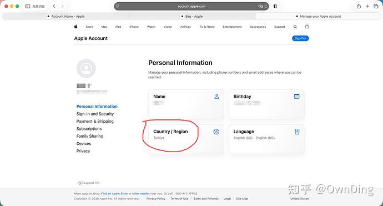
Task: Open the Share icon in Safari toolbar
Action: (359, 6)
